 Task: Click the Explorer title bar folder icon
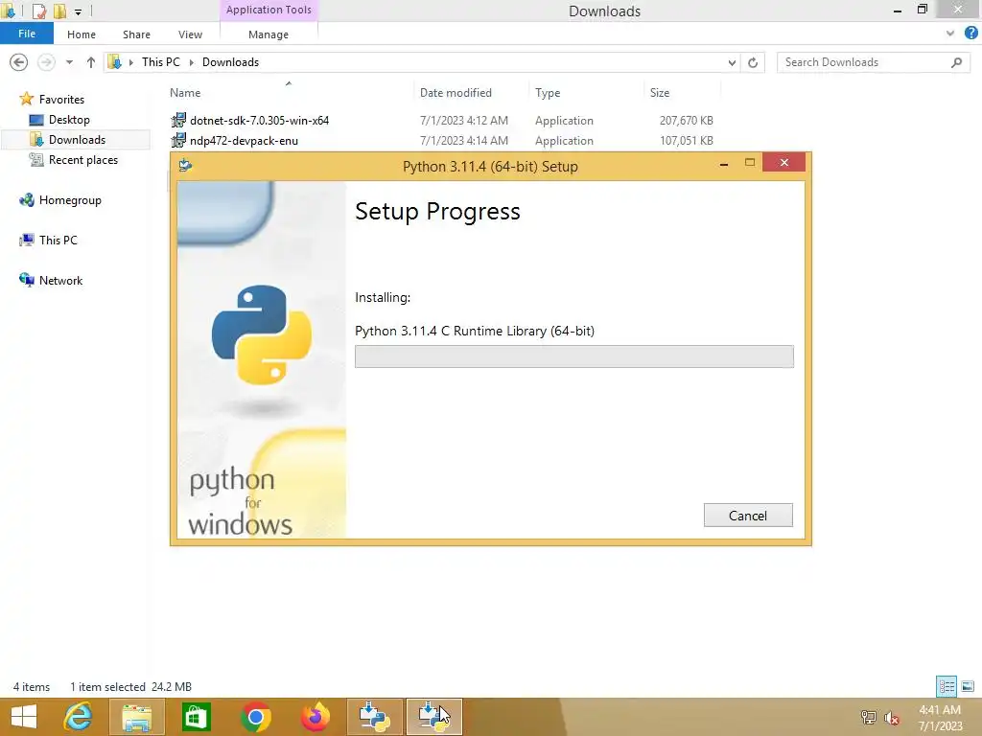[8, 11]
